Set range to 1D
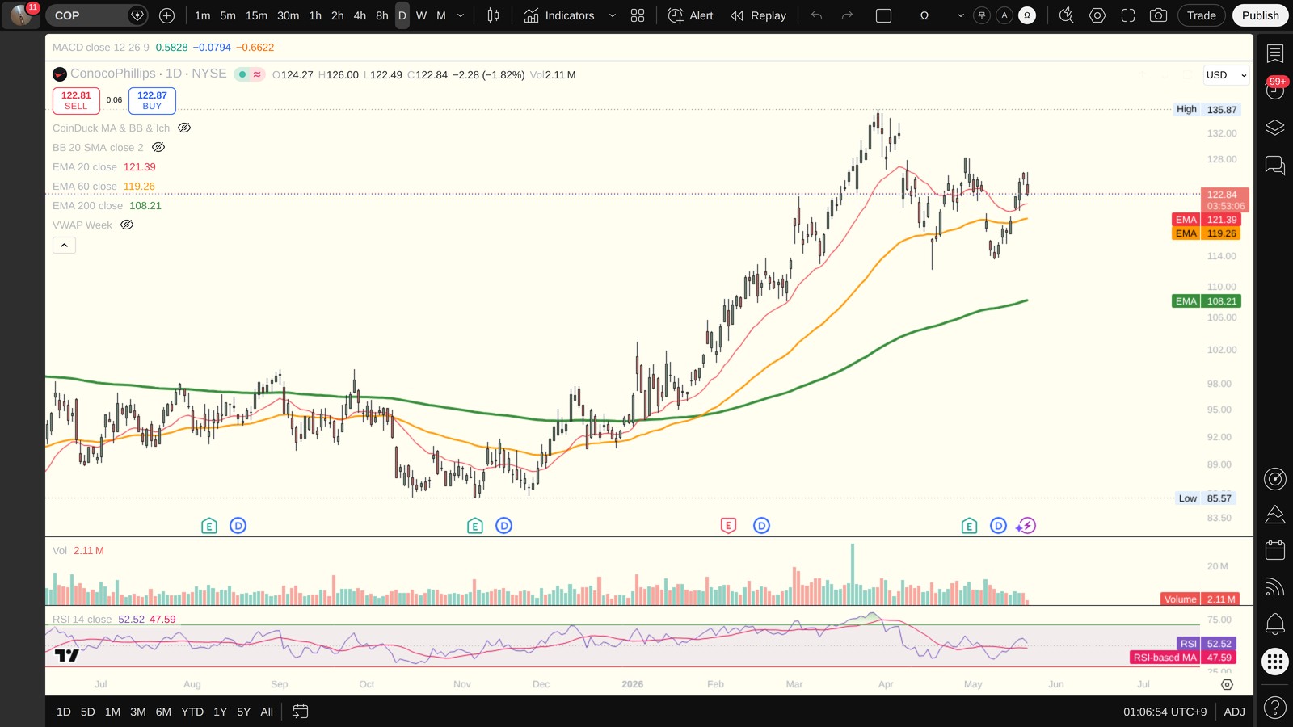 (64, 712)
